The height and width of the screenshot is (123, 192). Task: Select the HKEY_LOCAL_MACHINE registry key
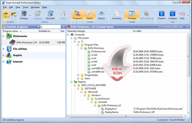click(94, 85)
